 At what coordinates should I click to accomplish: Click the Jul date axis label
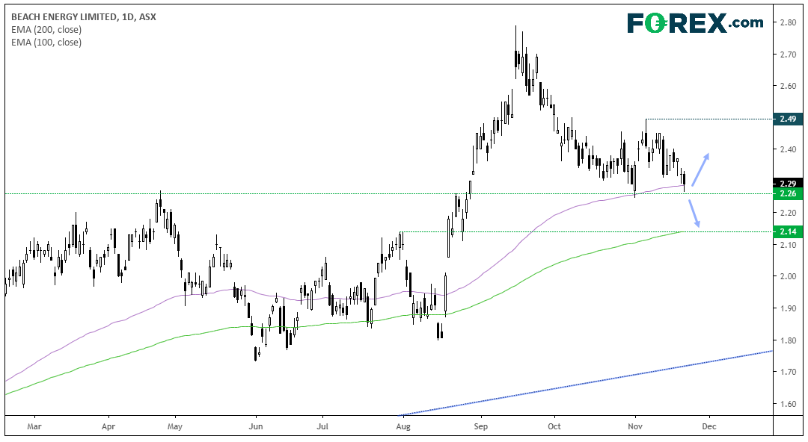[x=322, y=426]
